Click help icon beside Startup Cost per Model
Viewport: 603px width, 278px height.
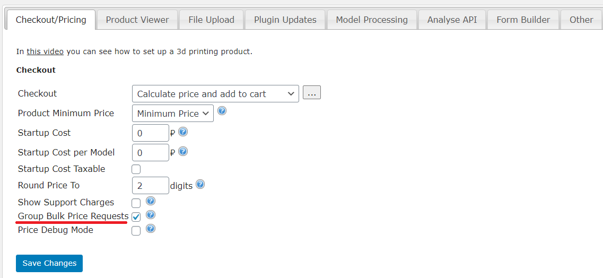tap(183, 151)
